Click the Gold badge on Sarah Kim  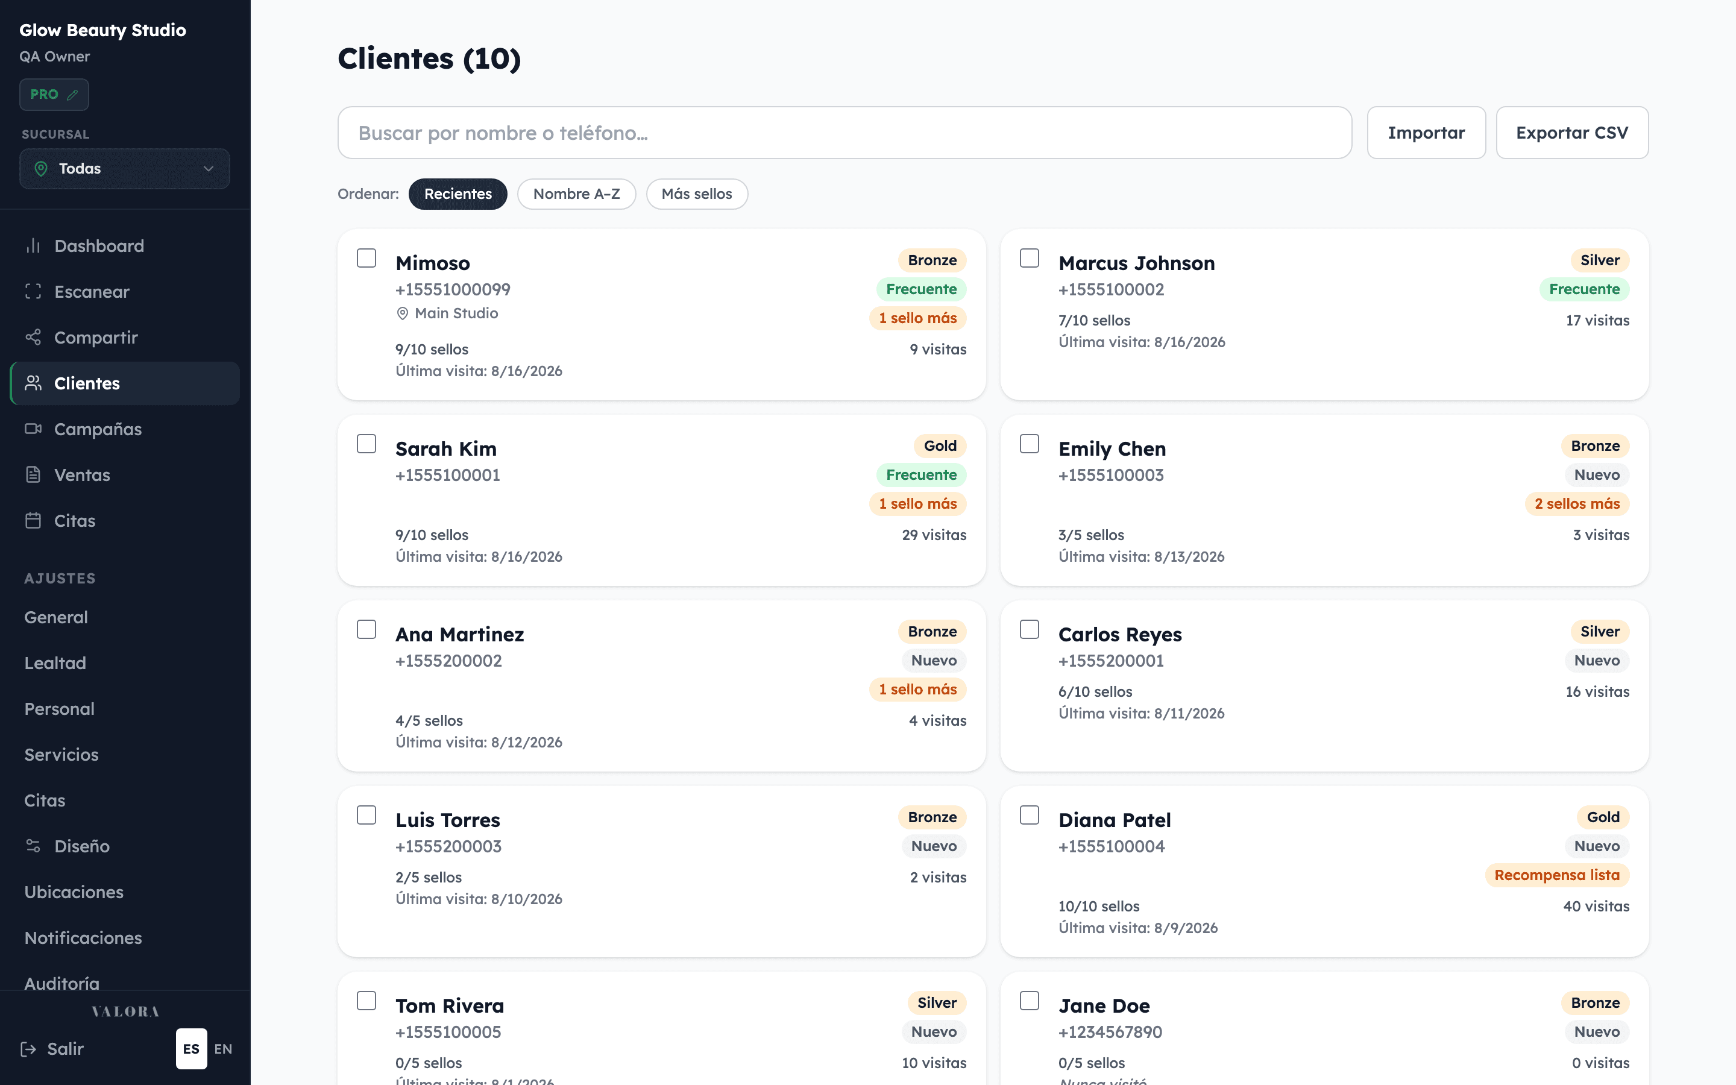pyautogui.click(x=940, y=446)
